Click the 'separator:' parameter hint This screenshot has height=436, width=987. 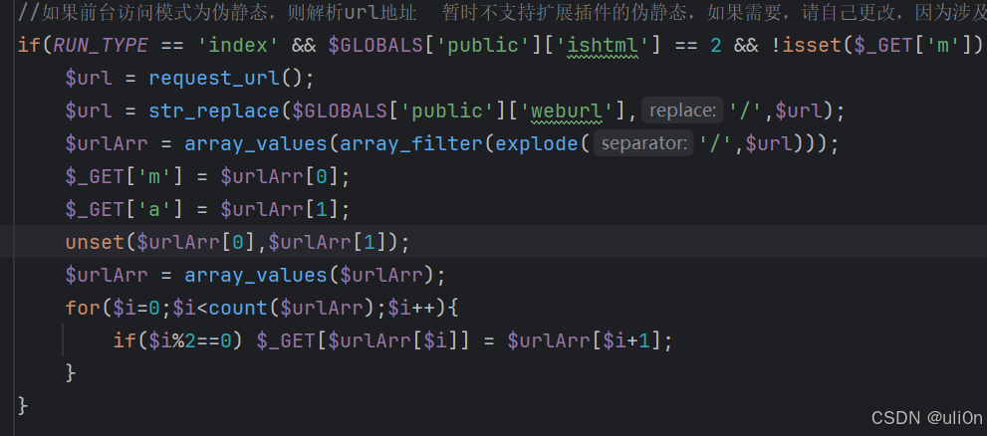tap(643, 143)
